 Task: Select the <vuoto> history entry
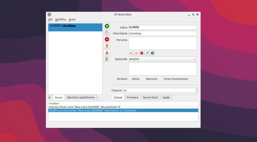123,103
